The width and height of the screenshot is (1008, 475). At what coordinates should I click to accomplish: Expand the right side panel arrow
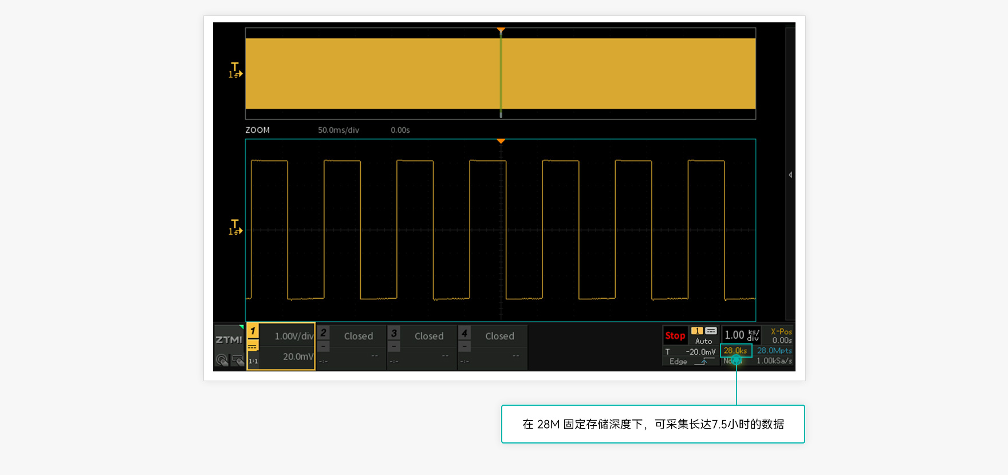pyautogui.click(x=790, y=175)
